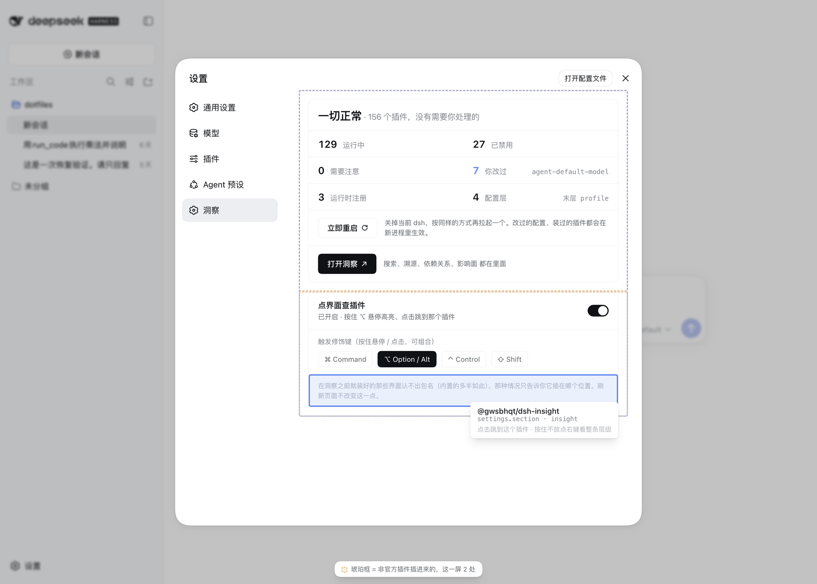
Task: Click @gwsbhqt/dsh-insight tooltip title
Action: point(518,411)
